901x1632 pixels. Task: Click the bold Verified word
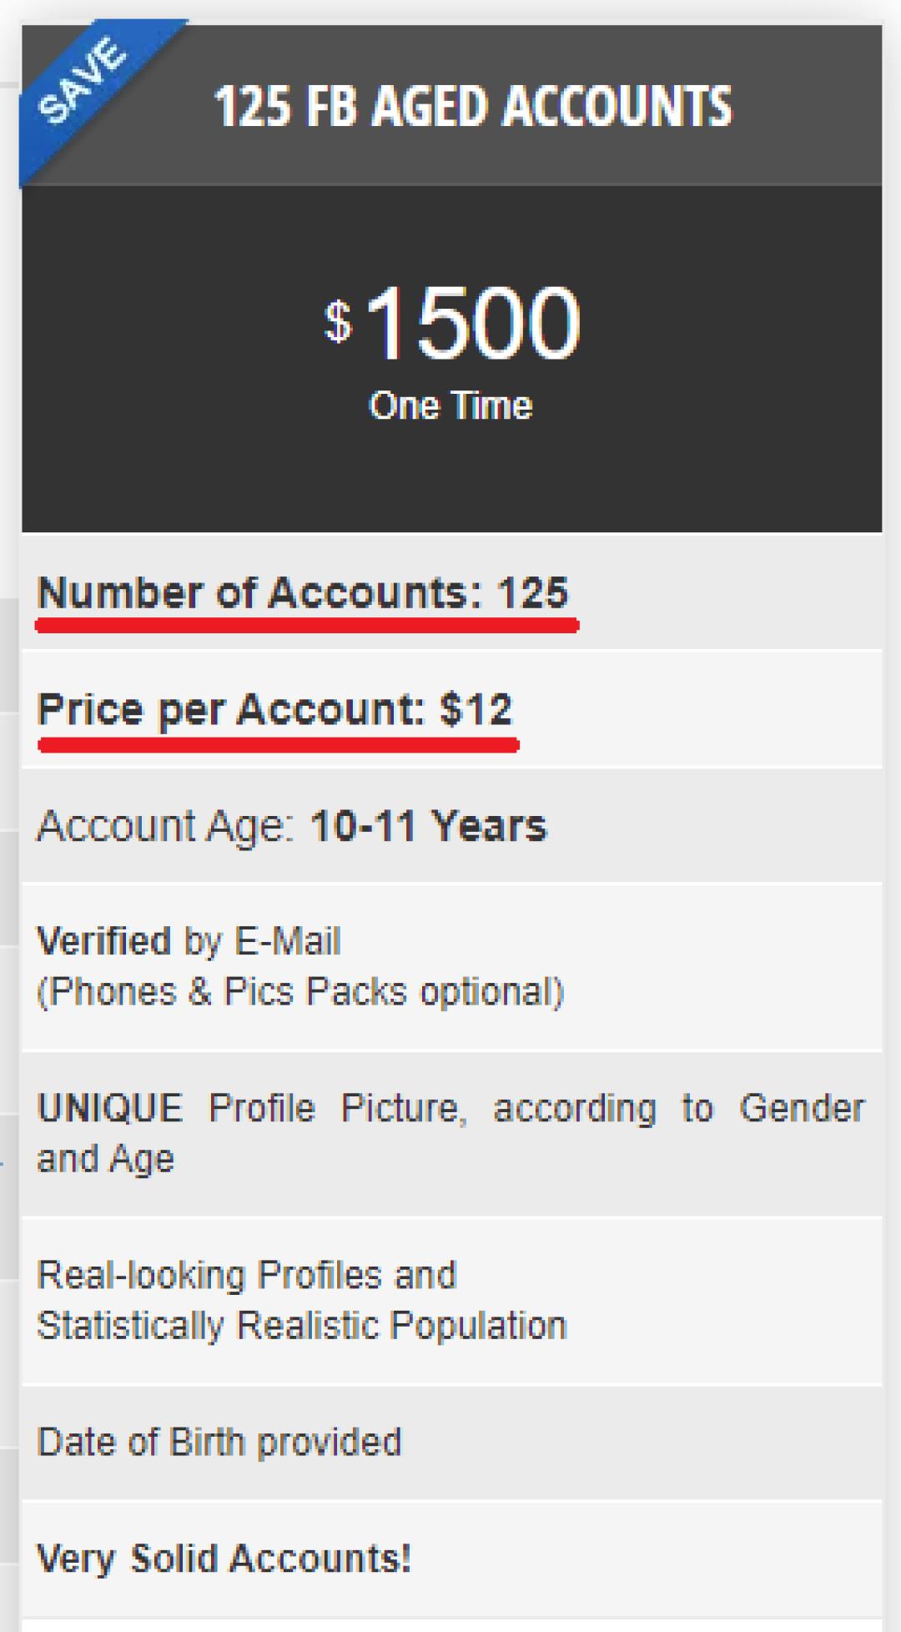(104, 942)
